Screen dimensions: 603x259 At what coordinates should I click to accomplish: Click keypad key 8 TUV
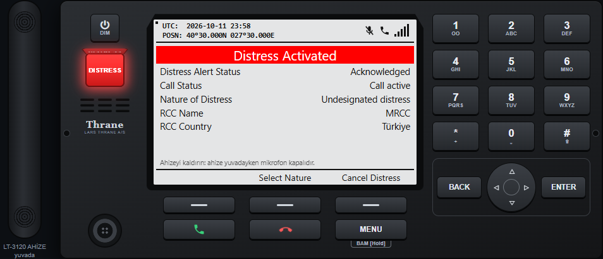coord(511,100)
